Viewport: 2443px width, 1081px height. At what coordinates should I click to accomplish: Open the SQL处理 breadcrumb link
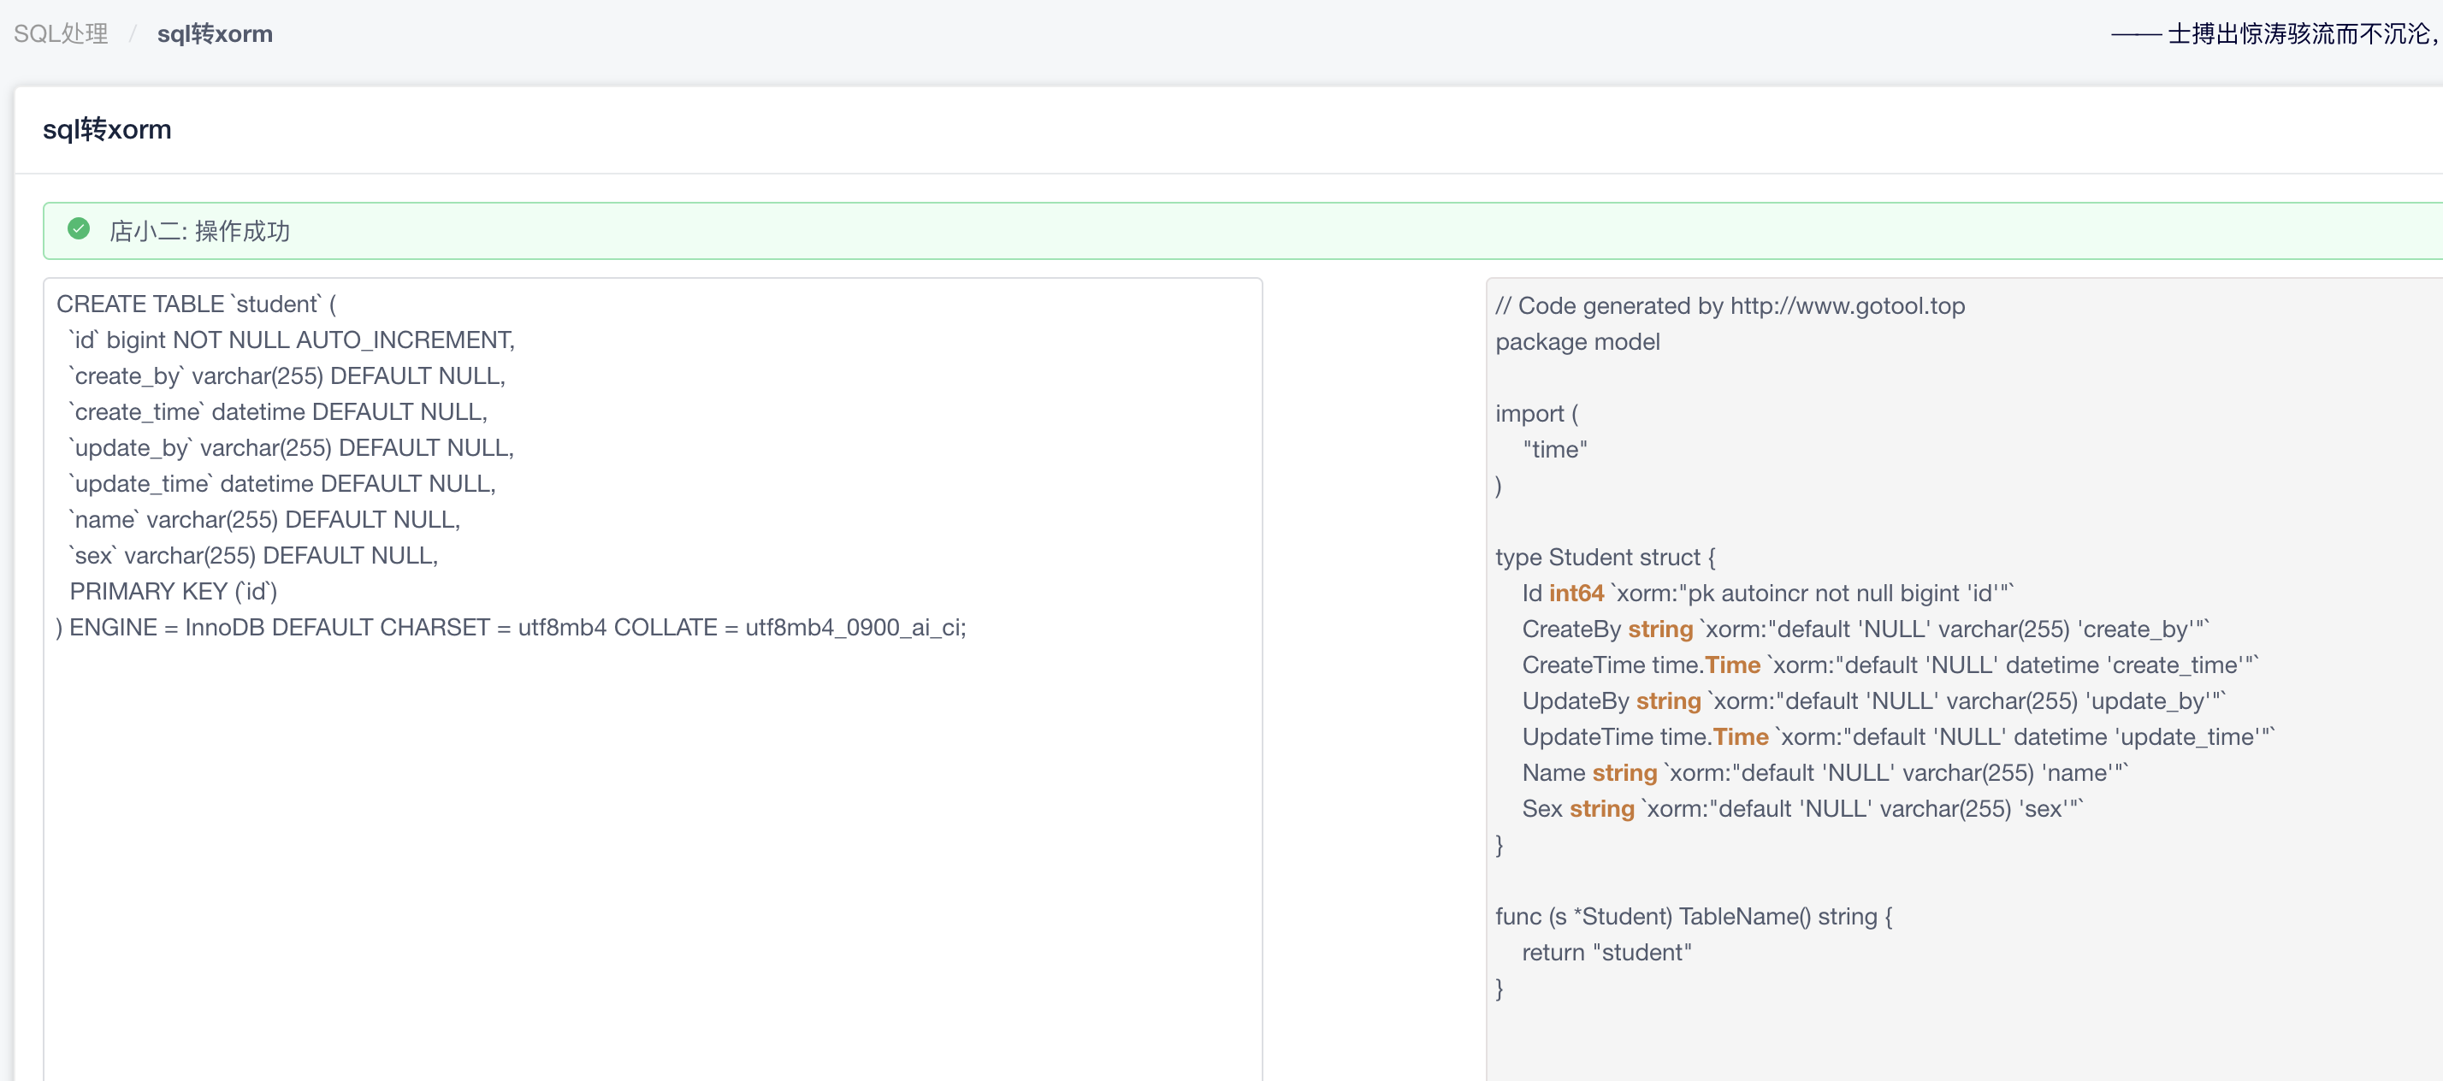(x=61, y=34)
